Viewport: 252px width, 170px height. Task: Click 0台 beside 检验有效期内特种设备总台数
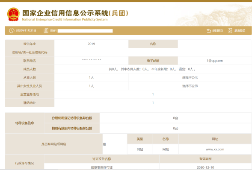click(x=175, y=128)
